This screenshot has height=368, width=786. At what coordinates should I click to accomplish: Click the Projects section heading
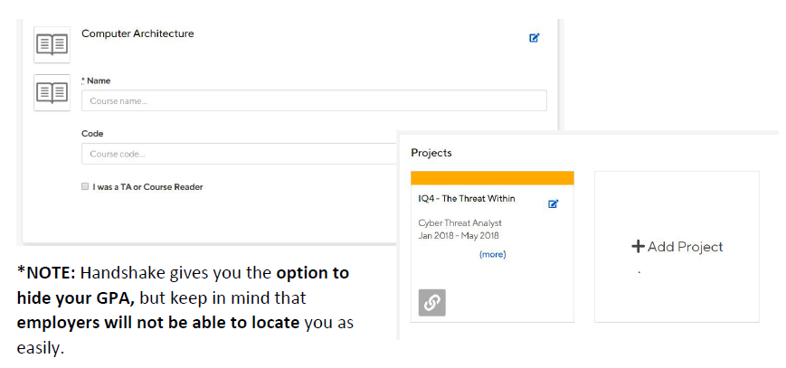[431, 153]
